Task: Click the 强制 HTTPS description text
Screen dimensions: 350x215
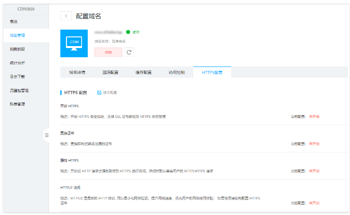Action: coord(137,171)
